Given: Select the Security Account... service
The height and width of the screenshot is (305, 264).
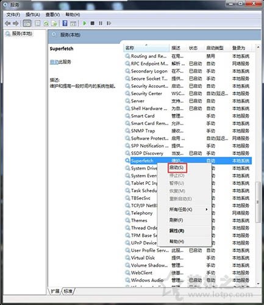Looking at the screenshot, I should point(188,86).
